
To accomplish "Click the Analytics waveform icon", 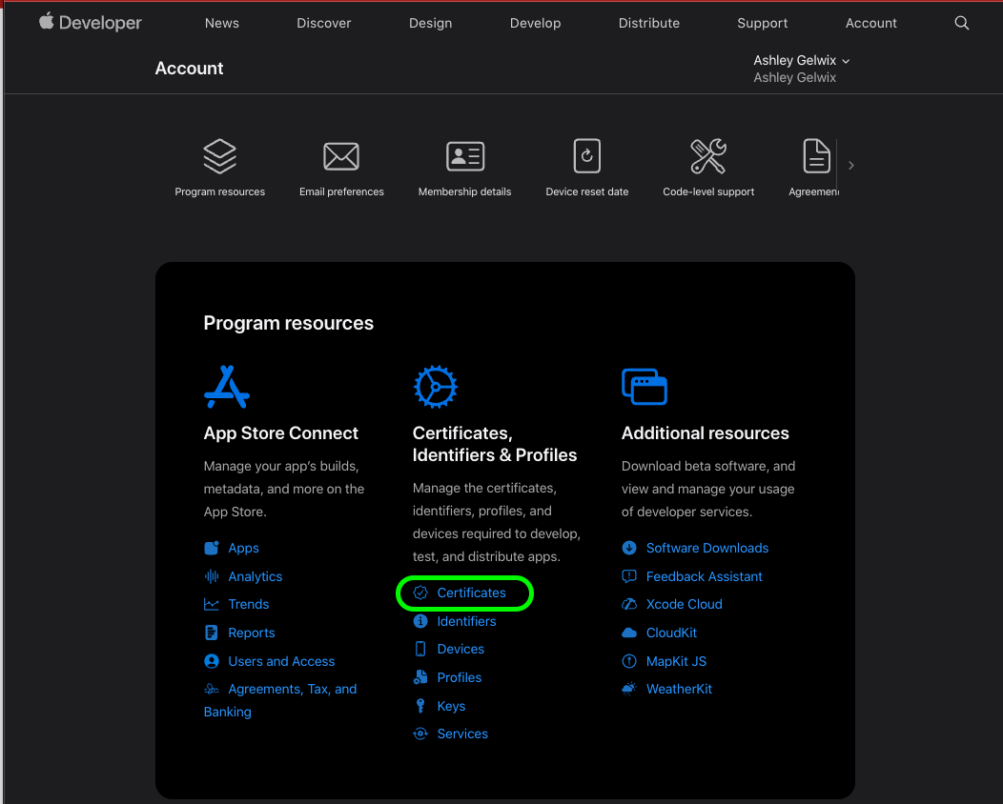I will [x=211, y=576].
